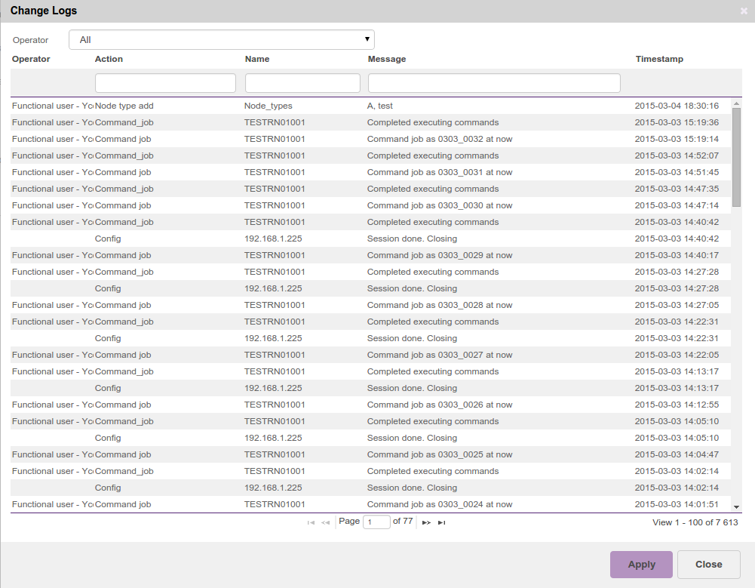Sort by Operator column header
Screen dimensions: 755x588
pos(31,59)
